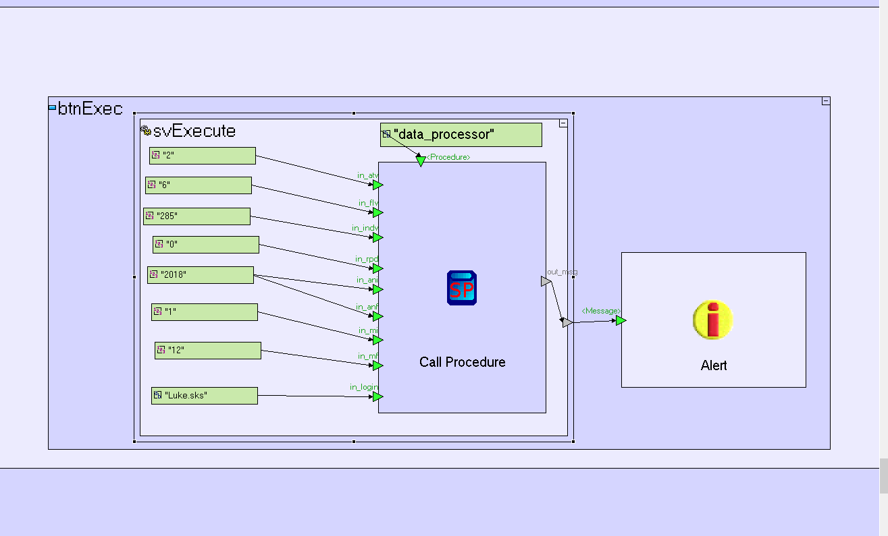Select the "2018" constant node
This screenshot has height=536, width=888.
(x=201, y=275)
